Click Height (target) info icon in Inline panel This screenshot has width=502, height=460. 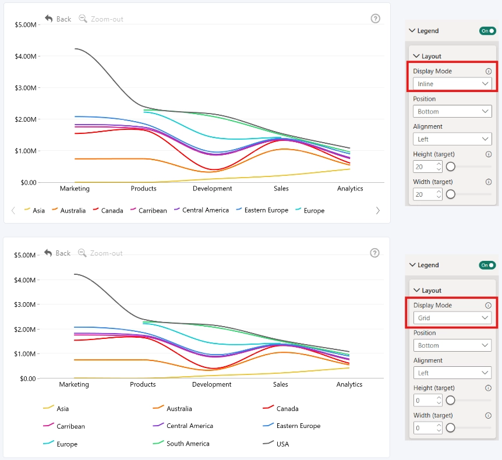click(x=488, y=154)
